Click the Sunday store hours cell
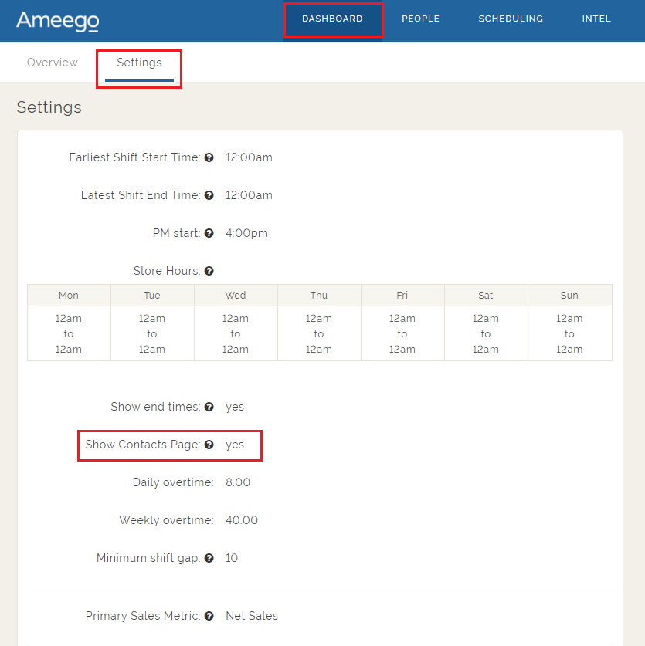645x646 pixels. pos(569,333)
